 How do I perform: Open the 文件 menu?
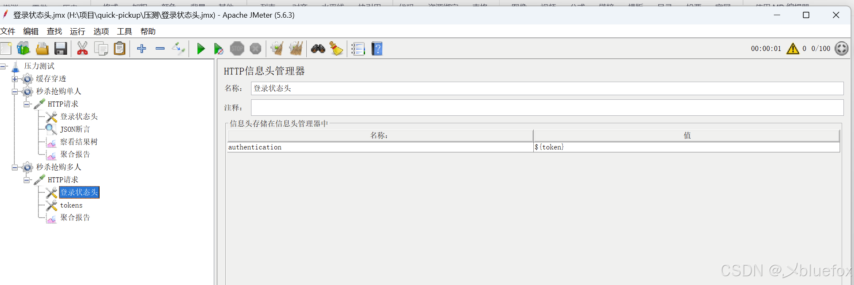[8, 32]
